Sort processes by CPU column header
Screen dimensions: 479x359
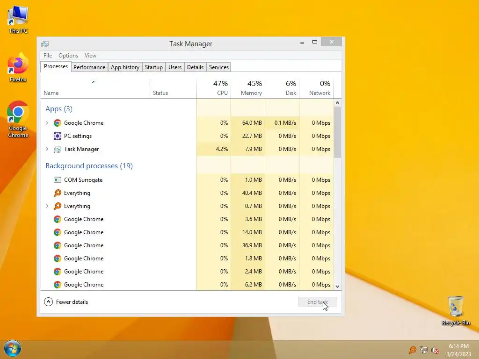coord(214,88)
